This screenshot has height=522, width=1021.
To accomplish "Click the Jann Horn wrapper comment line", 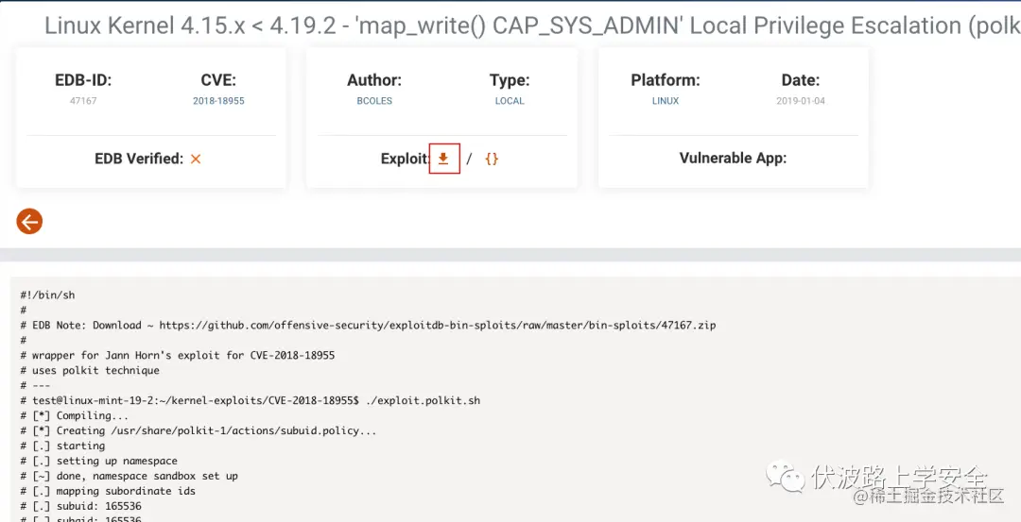I will pos(177,356).
